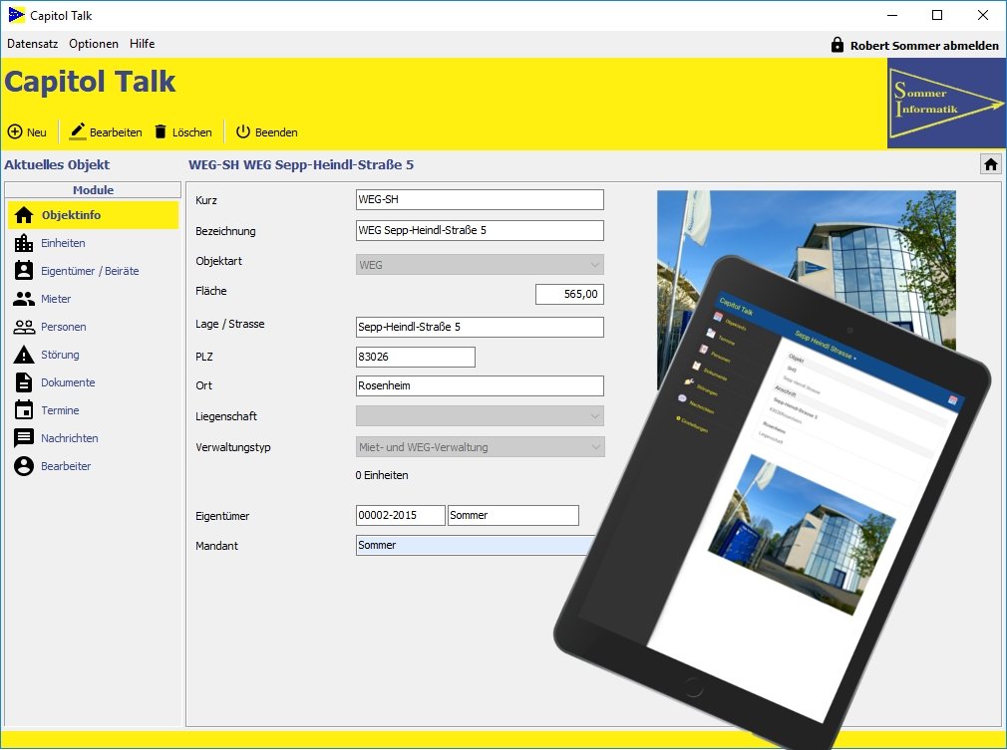This screenshot has height=750, width=1007.
Task: Click Robert Sommer abmelden
Action: tap(924, 45)
